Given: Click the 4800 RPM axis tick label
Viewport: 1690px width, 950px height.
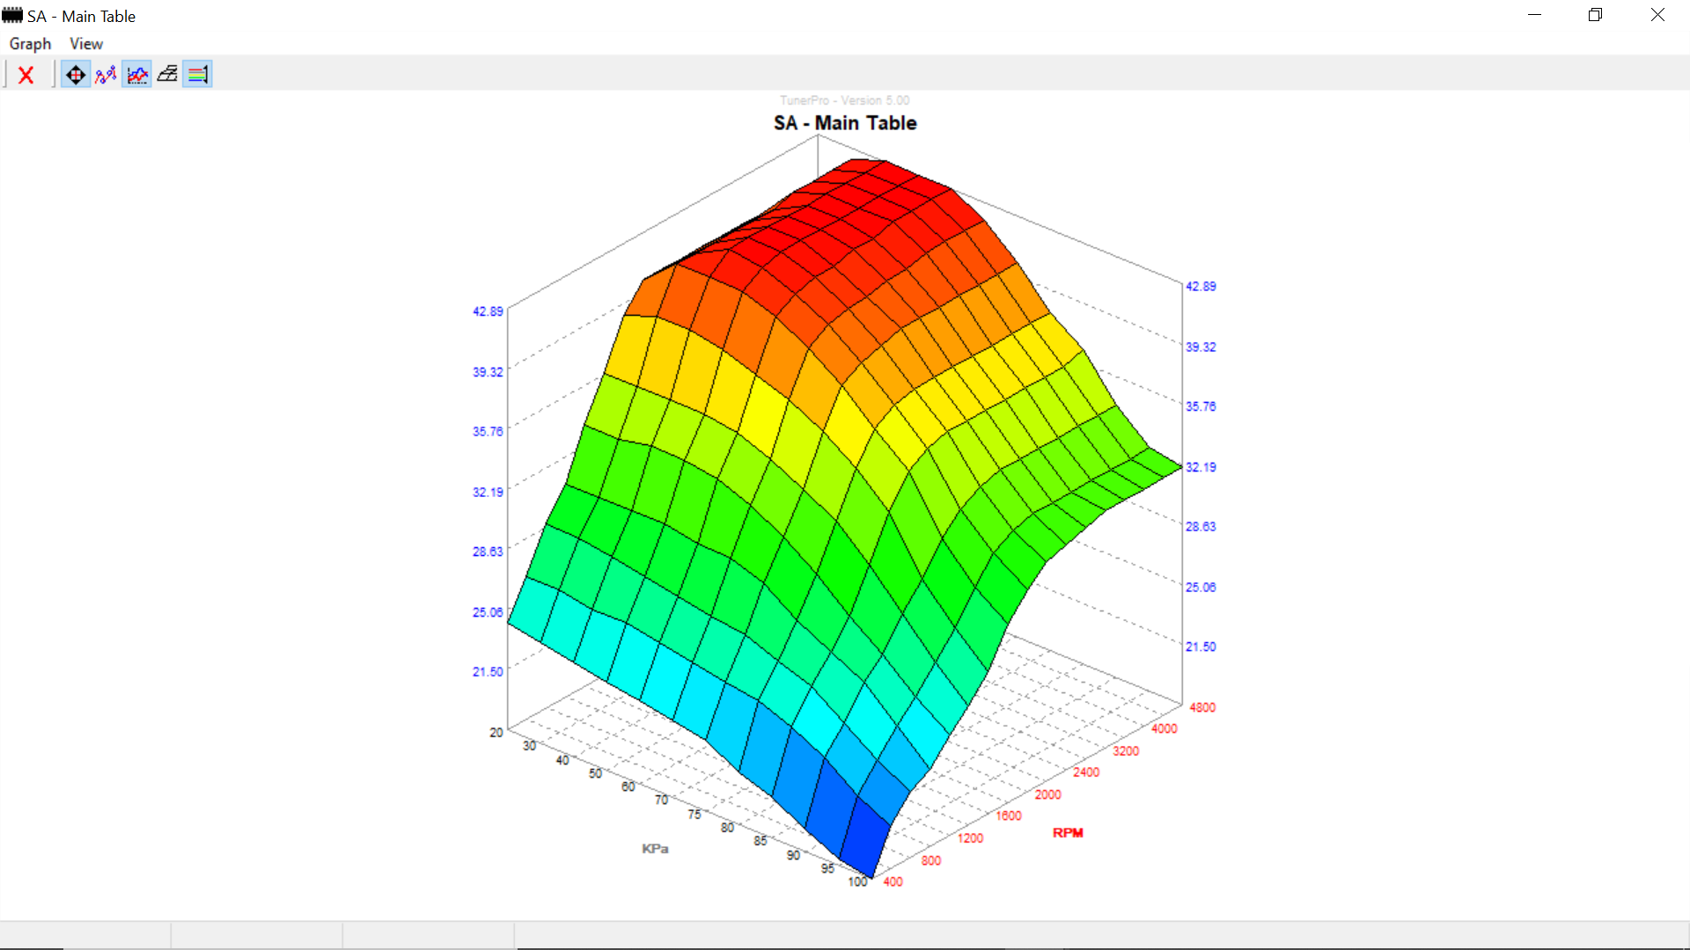Looking at the screenshot, I should click(x=1202, y=707).
